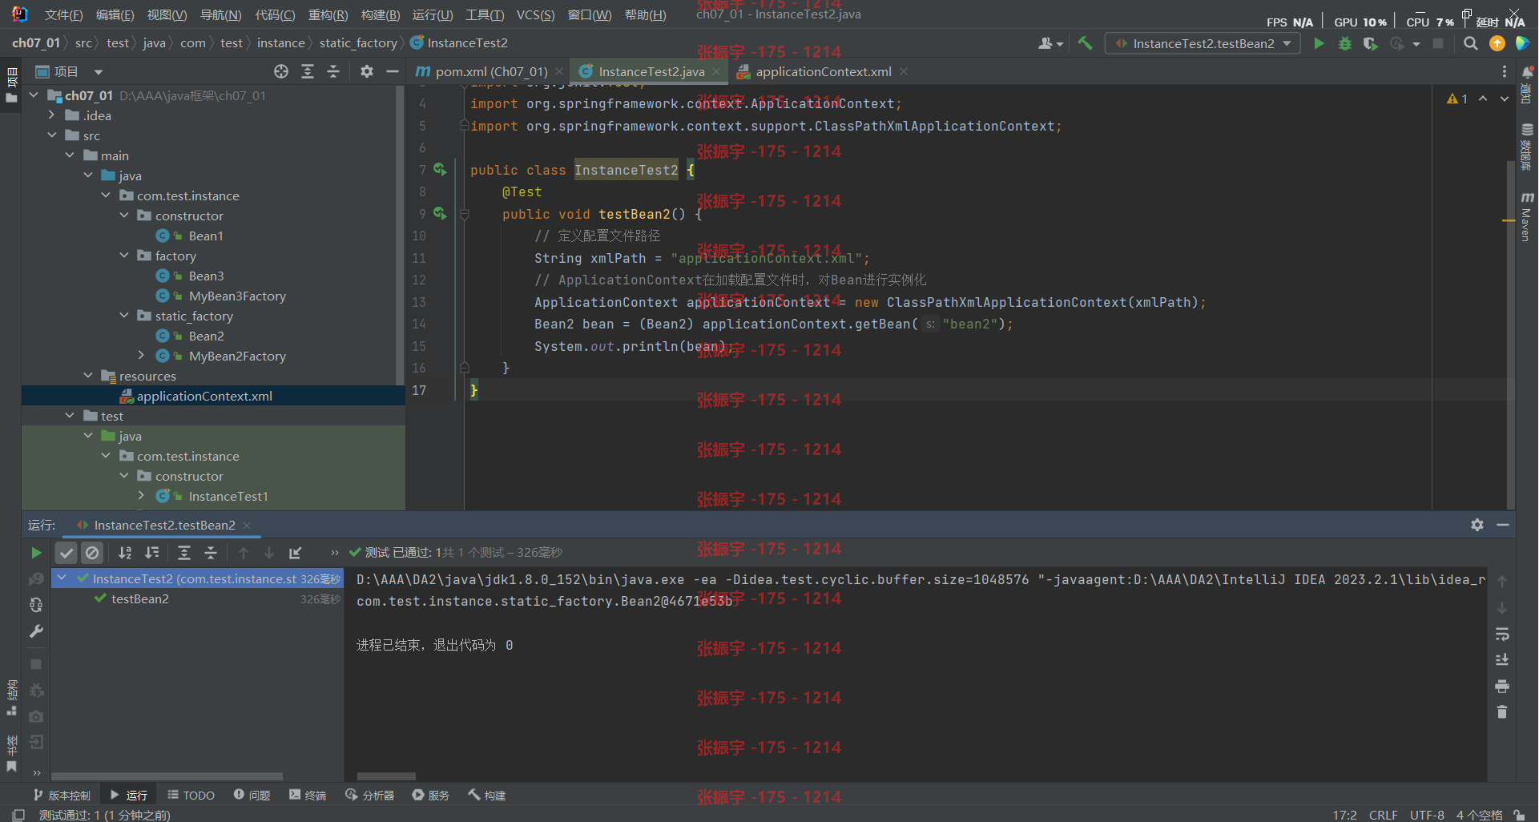Select MyBean3Factory in project tree

click(237, 296)
